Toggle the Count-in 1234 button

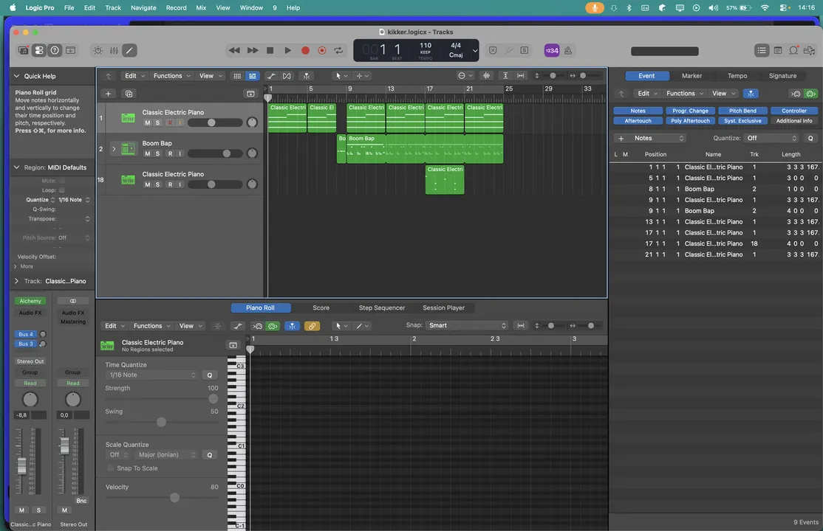(x=552, y=50)
